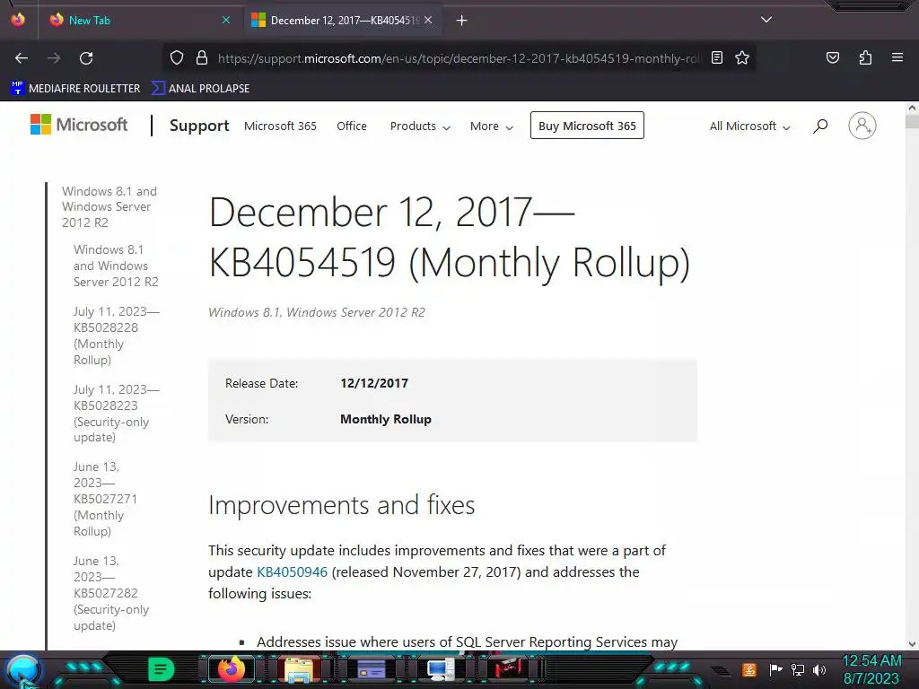Click the Improvements and fixes heading
The image size is (919, 689).
click(341, 505)
